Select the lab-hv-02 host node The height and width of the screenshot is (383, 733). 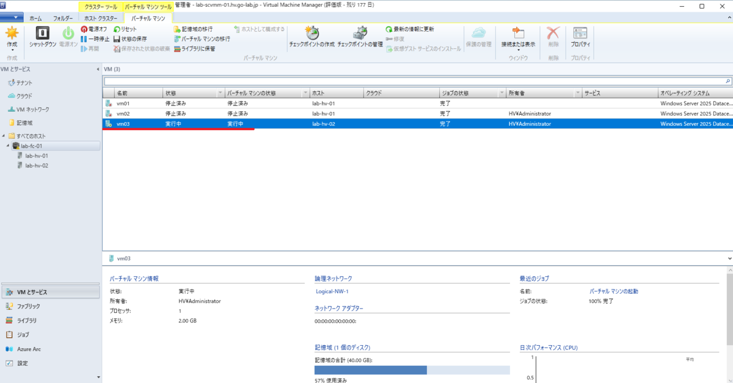click(36, 166)
